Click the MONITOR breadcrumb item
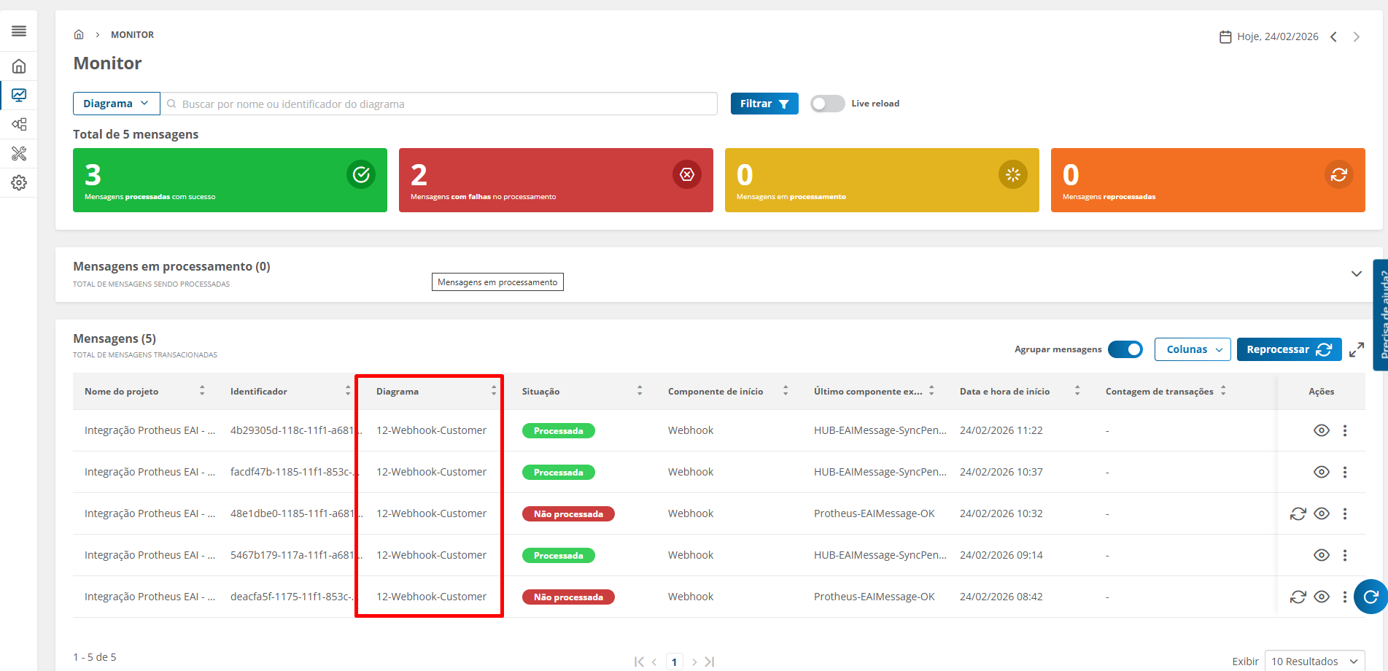Image resolution: width=1388 pixels, height=671 pixels. coord(132,34)
